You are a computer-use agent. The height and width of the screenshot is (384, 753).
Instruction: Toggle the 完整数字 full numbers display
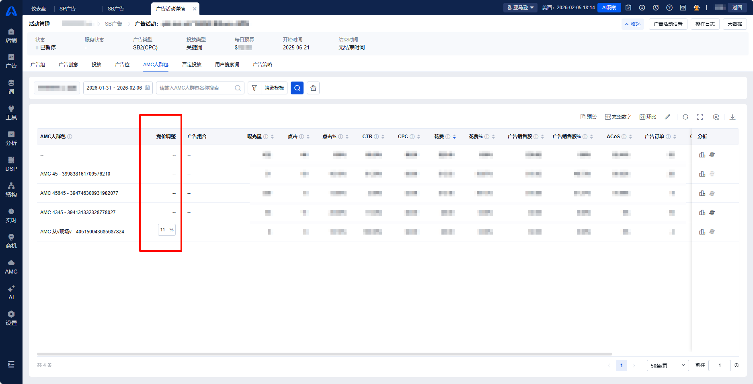click(x=618, y=117)
